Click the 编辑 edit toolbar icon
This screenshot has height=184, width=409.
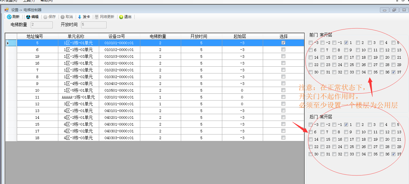(x=28, y=17)
